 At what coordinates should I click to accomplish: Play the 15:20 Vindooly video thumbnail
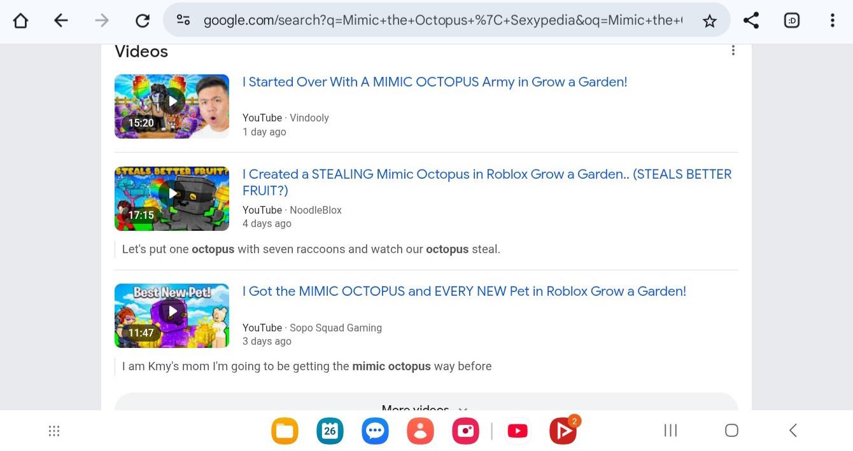172,106
